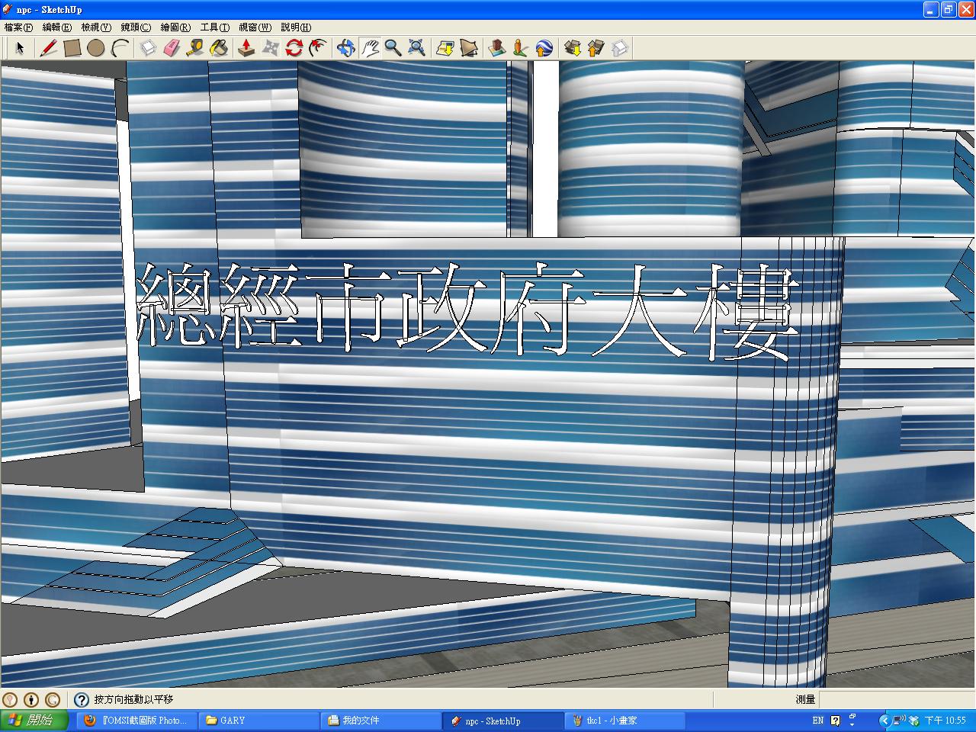
Task: Click the help question mark in status bar
Action: point(82,699)
